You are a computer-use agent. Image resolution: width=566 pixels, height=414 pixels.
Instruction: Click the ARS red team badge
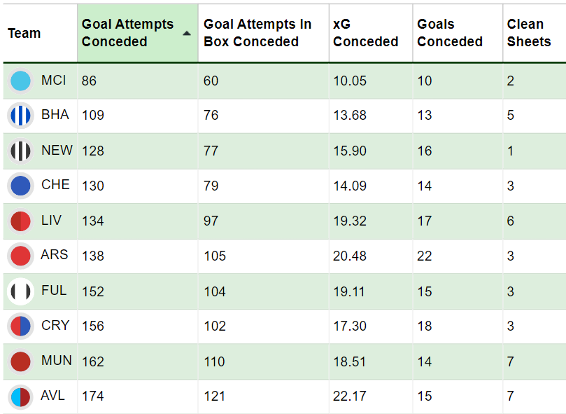pos(21,256)
